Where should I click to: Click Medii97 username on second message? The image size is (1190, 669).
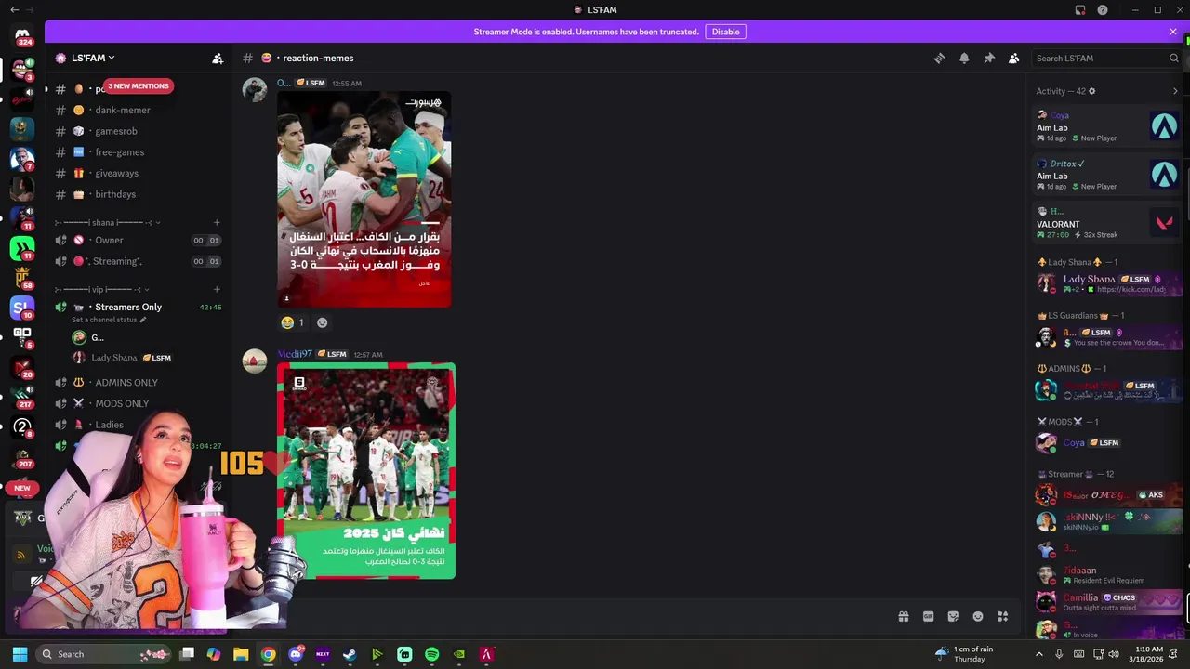(x=295, y=354)
